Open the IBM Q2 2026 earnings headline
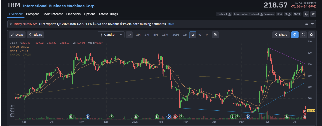Viewport: 322px width, 126px height. pyautogui.click(x=102, y=24)
